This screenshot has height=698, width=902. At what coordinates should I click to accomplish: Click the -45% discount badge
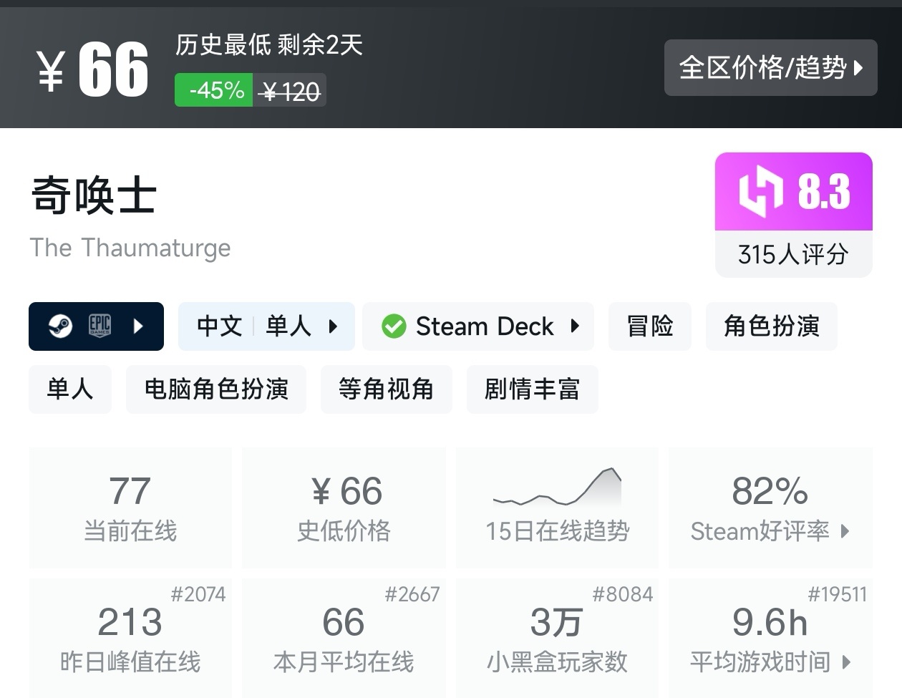[214, 90]
